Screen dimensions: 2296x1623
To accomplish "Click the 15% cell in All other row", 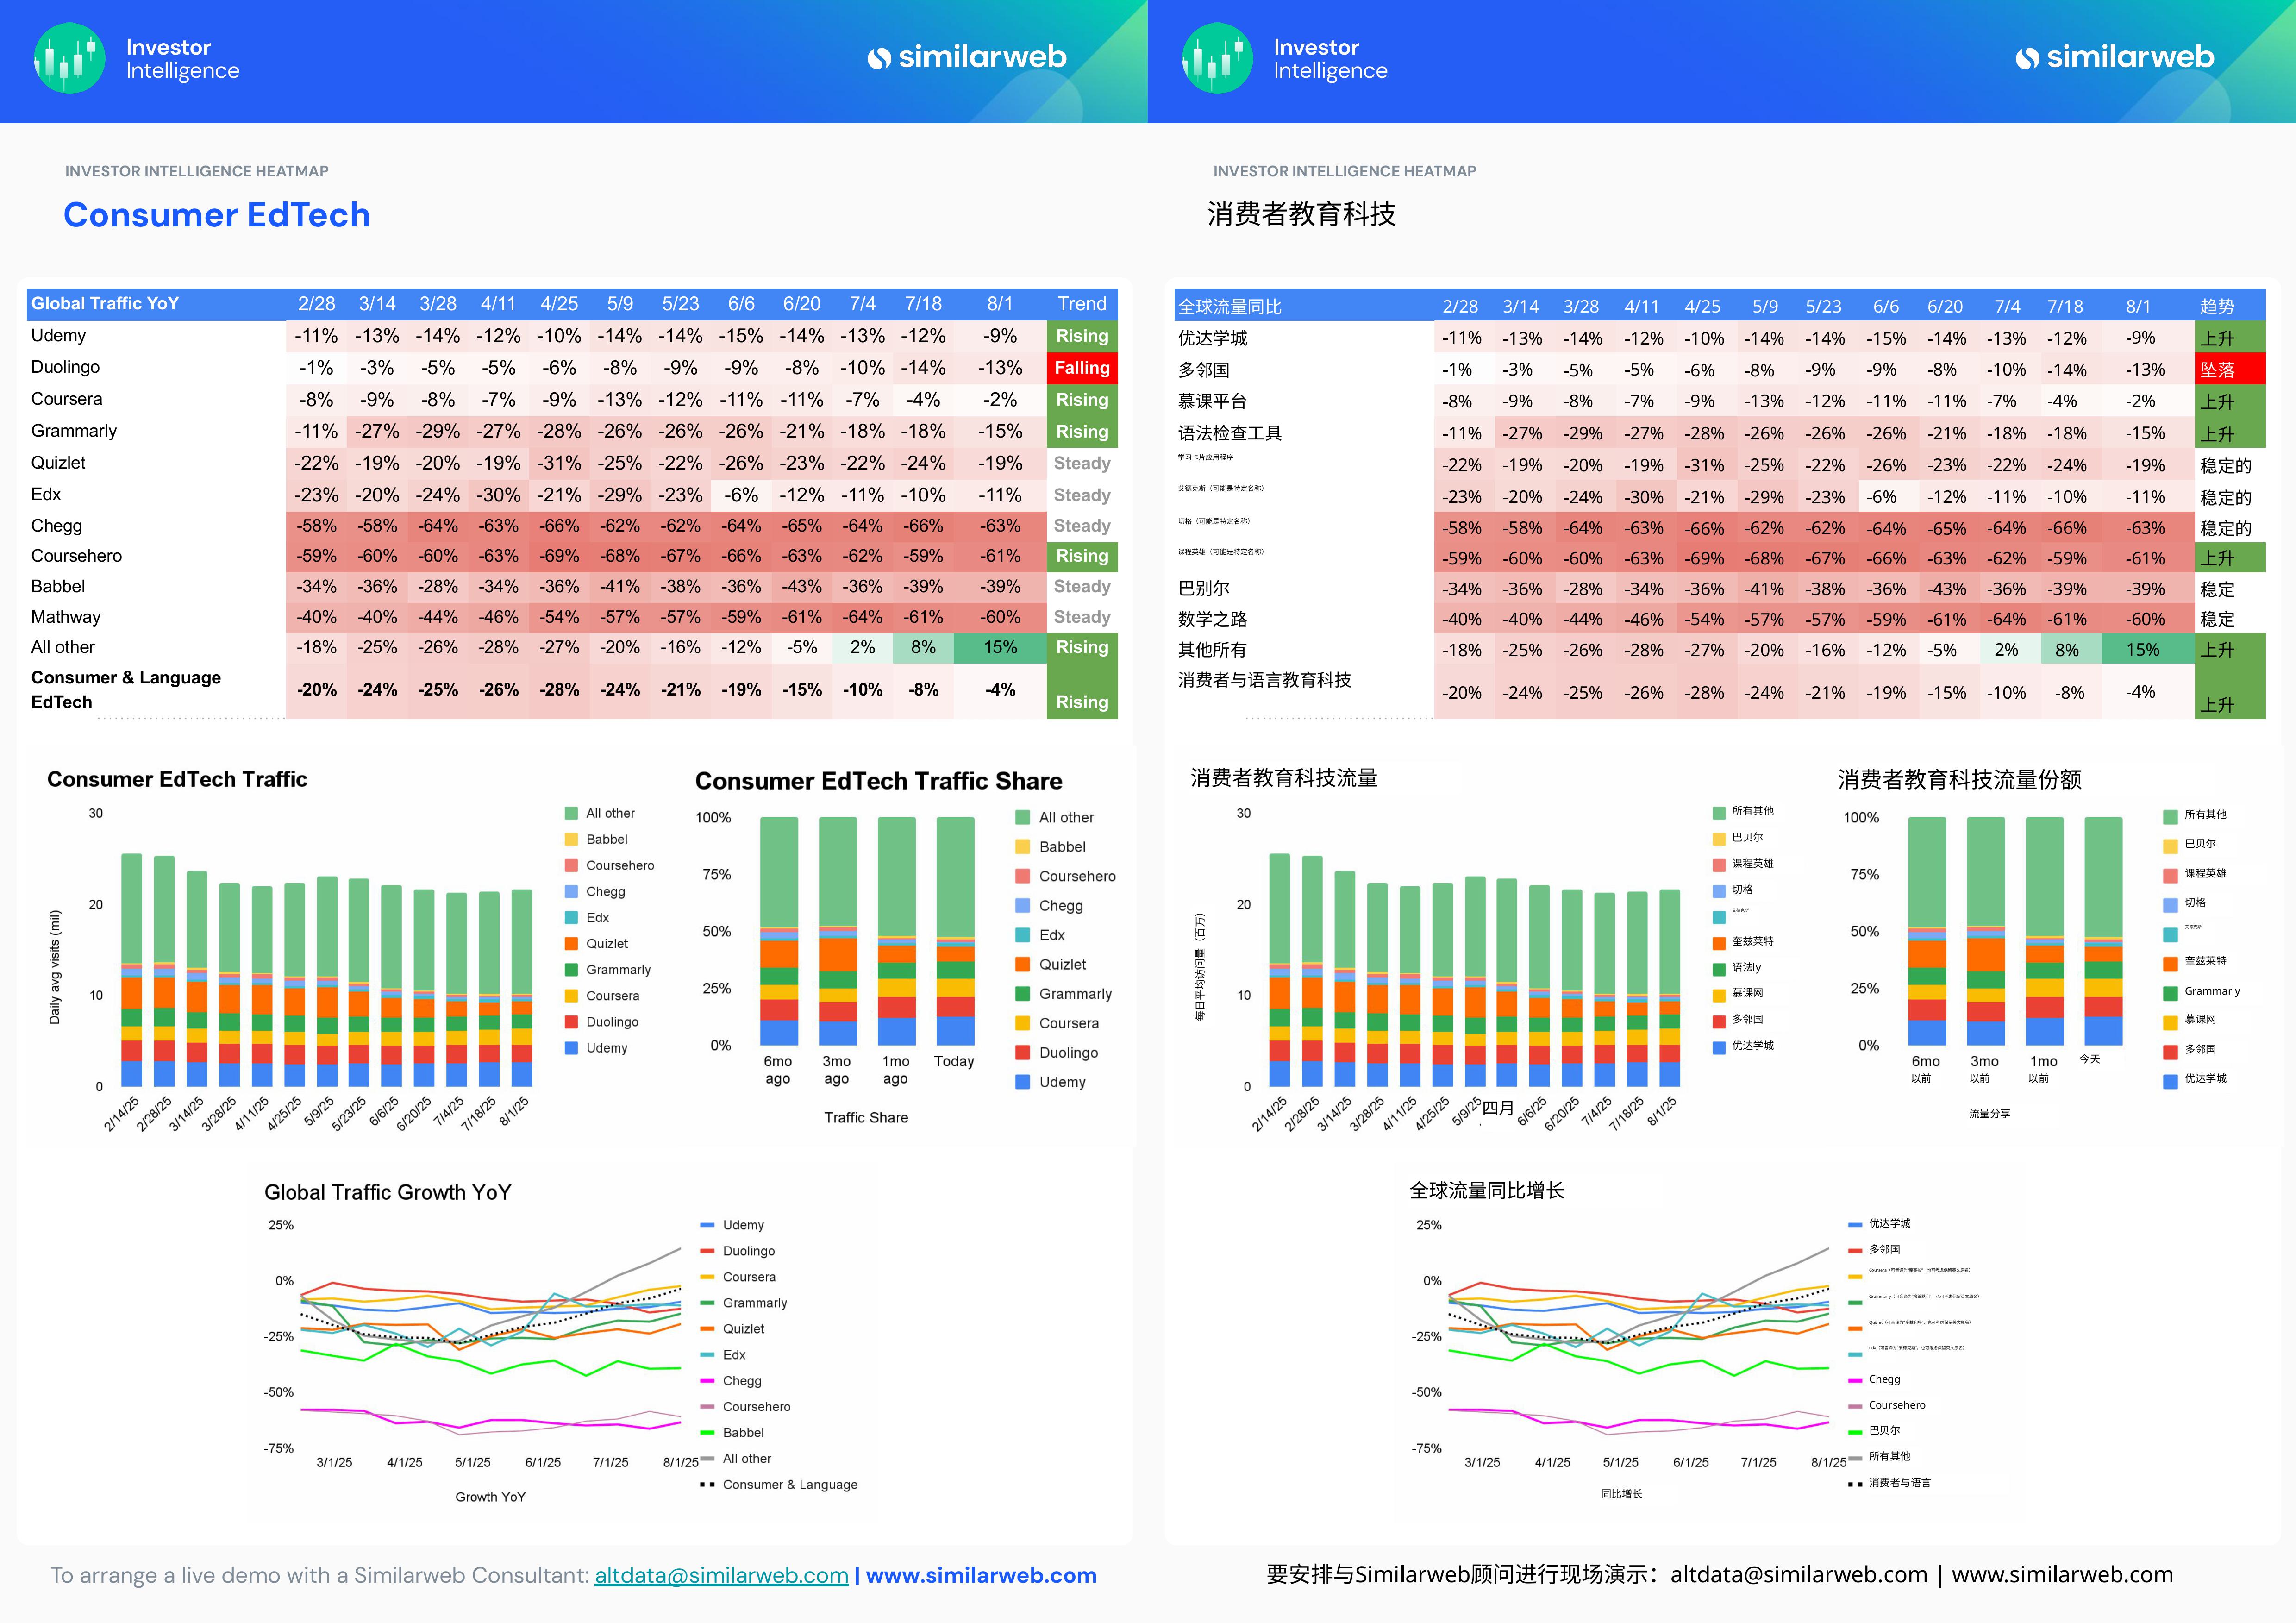I will (999, 648).
